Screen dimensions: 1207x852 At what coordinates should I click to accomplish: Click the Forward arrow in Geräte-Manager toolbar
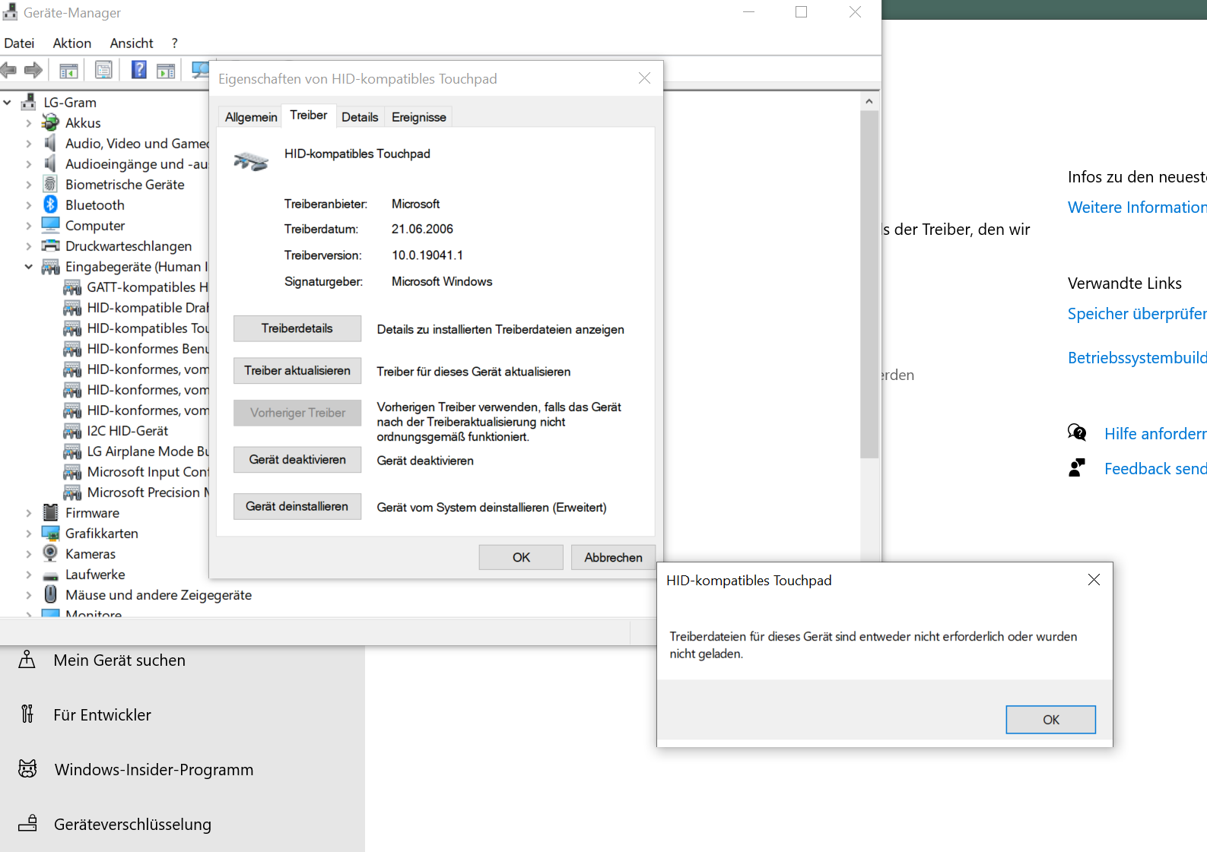(33, 71)
